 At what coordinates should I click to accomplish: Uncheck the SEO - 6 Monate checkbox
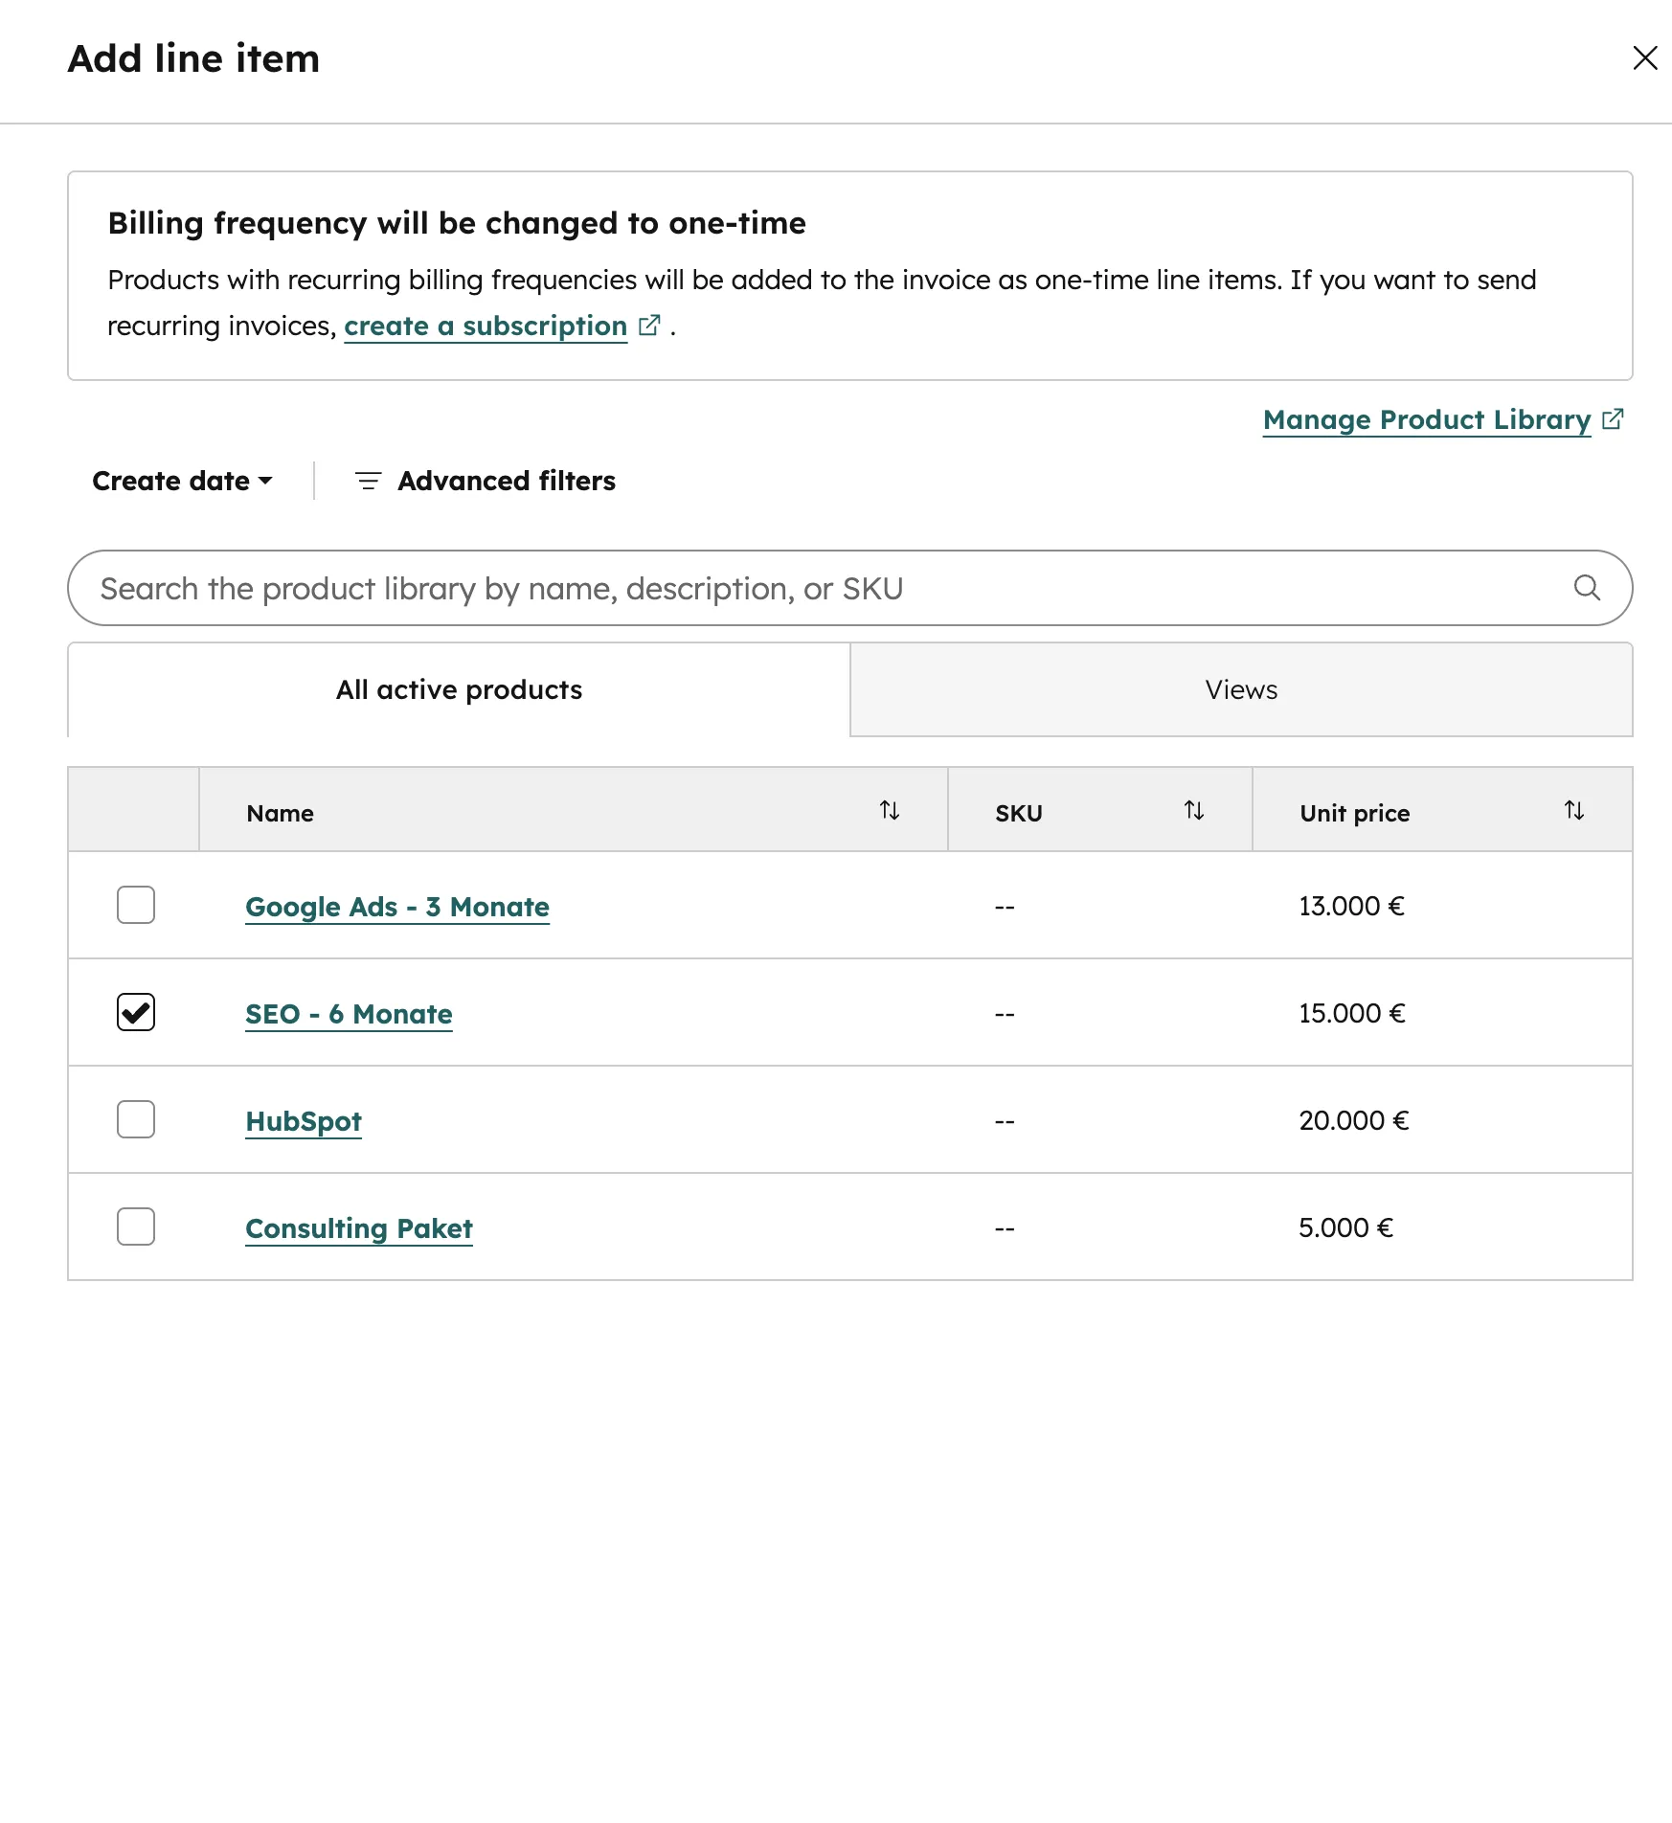point(136,1012)
